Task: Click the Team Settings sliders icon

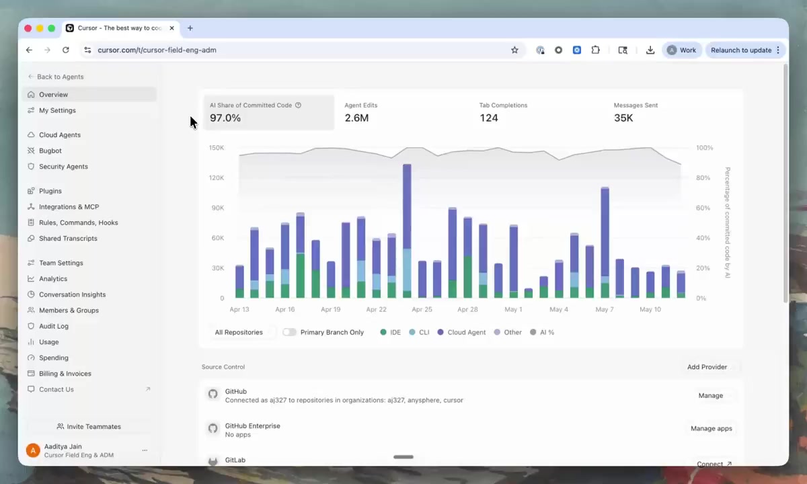Action: [31, 263]
